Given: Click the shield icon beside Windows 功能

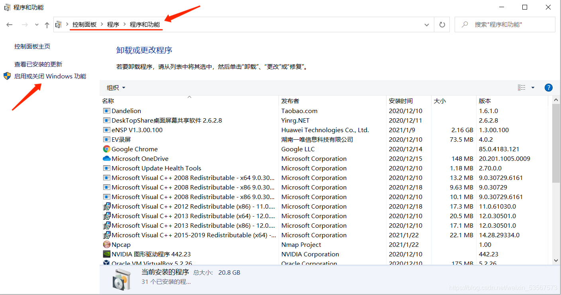Looking at the screenshot, I should click(x=7, y=76).
